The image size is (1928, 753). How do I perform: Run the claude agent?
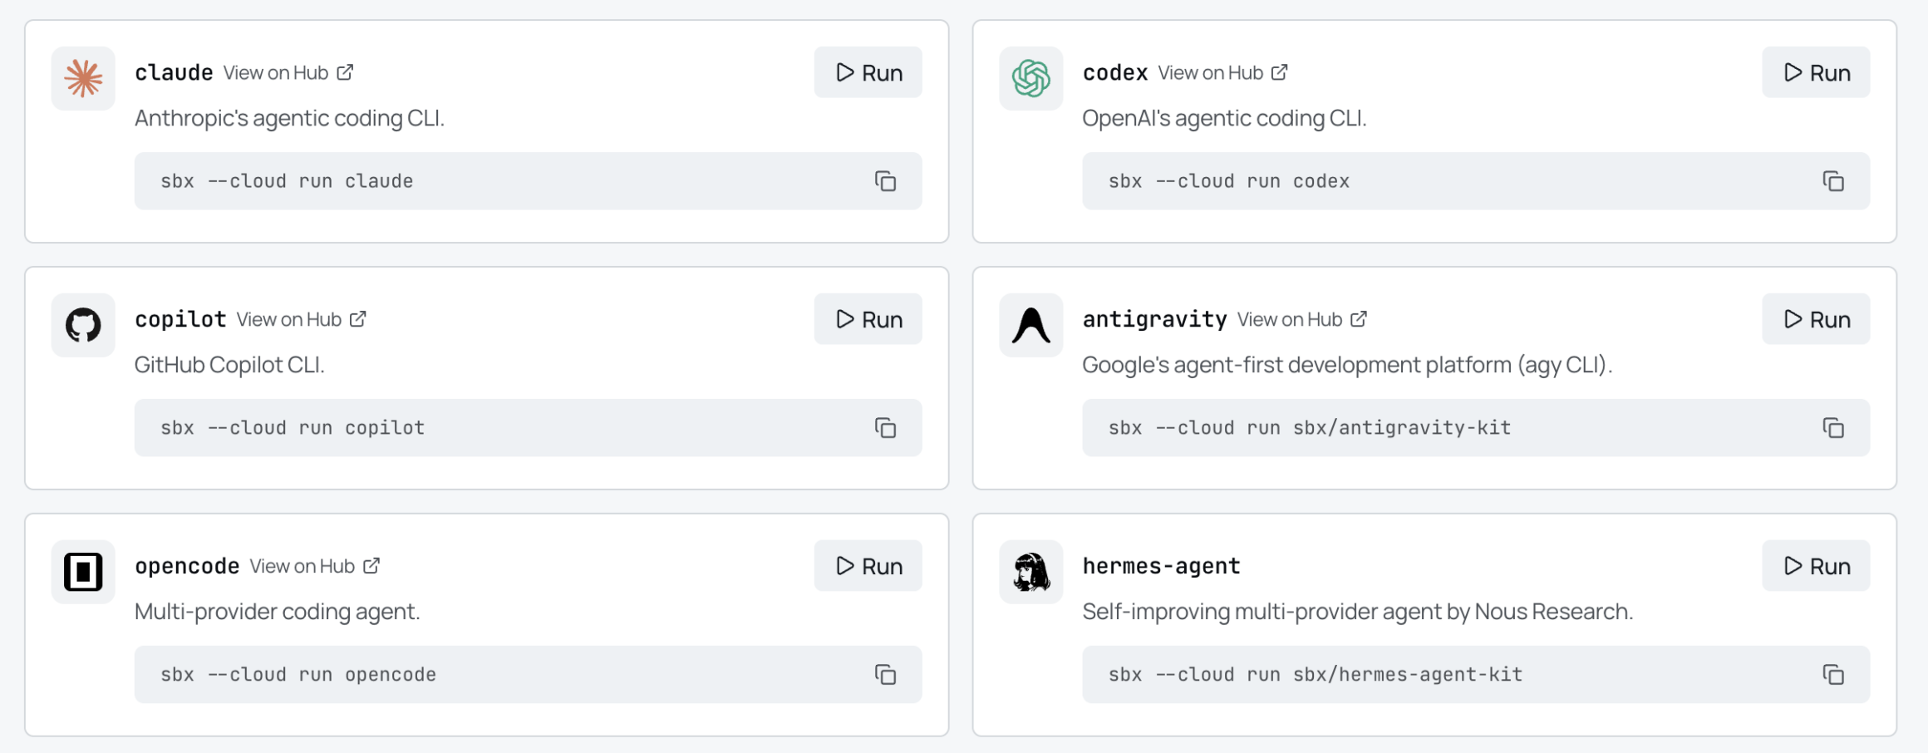(868, 72)
